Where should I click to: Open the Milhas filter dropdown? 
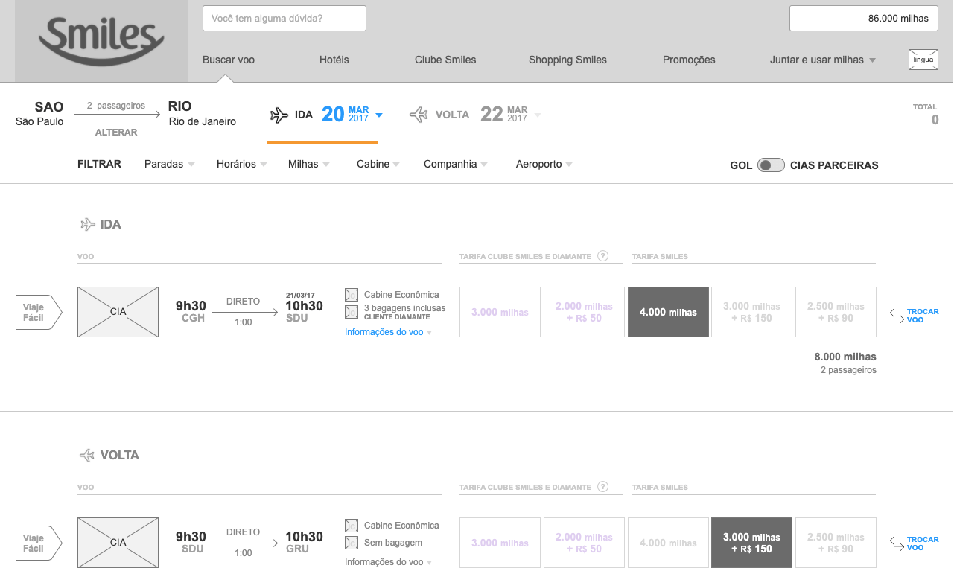tap(309, 164)
